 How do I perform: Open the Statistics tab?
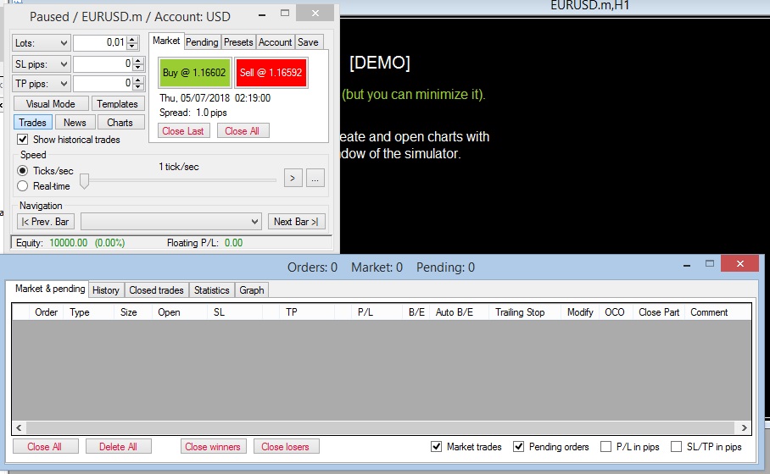[212, 290]
